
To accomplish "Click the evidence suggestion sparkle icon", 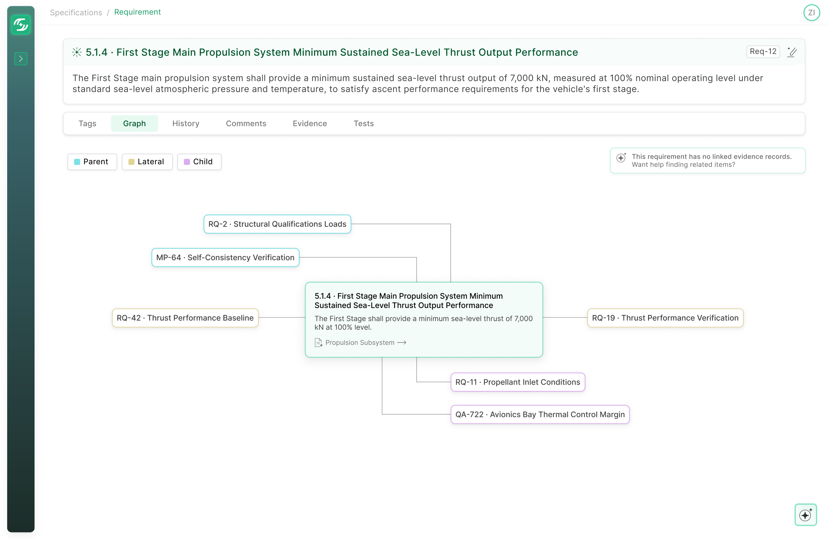I will point(621,158).
